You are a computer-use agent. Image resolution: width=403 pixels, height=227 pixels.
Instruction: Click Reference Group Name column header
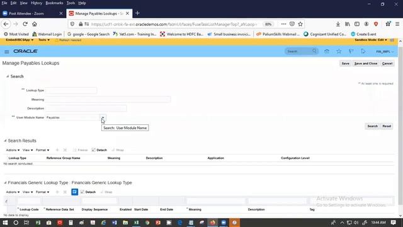[63, 158]
